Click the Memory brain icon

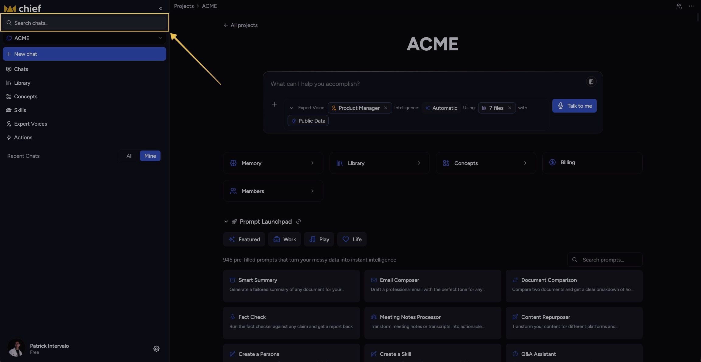(233, 163)
